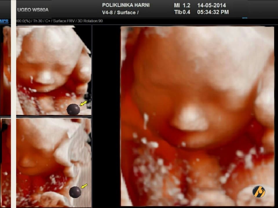This screenshot has height=208, width=278.
Task: Click the V4-8 / Surface probe label
Action: pos(120,12)
